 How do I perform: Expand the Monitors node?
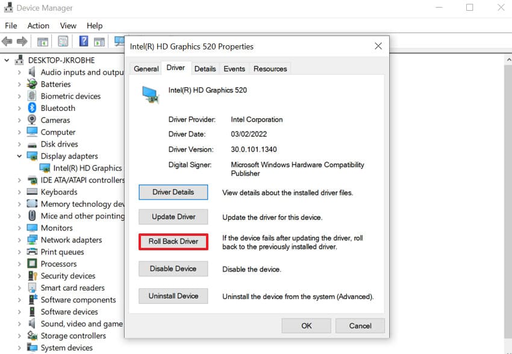tap(19, 228)
